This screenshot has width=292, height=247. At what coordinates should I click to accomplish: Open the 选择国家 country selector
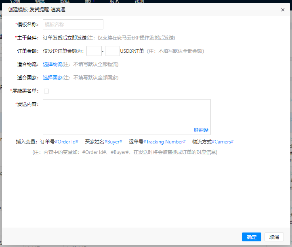pos(53,78)
